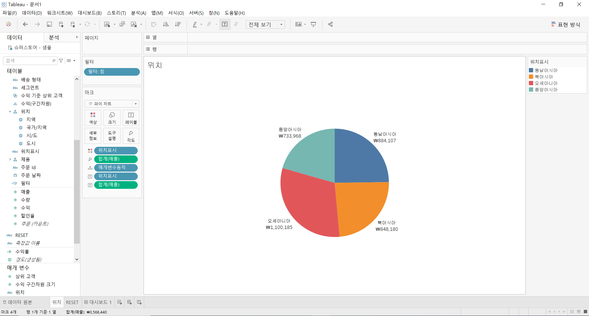Click the data pane filter fields icon
This screenshot has width=589, height=316.
(x=61, y=61)
